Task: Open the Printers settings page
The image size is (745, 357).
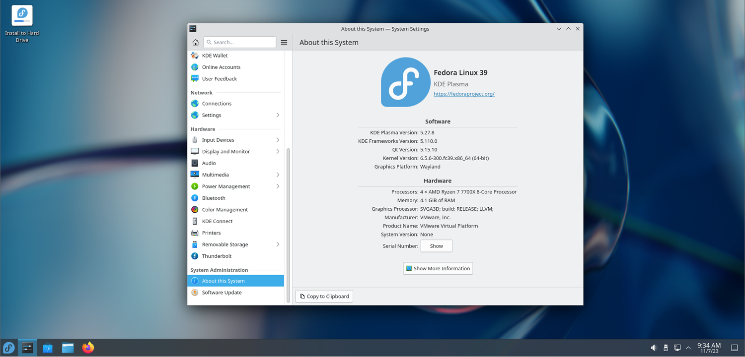Action: (235, 233)
